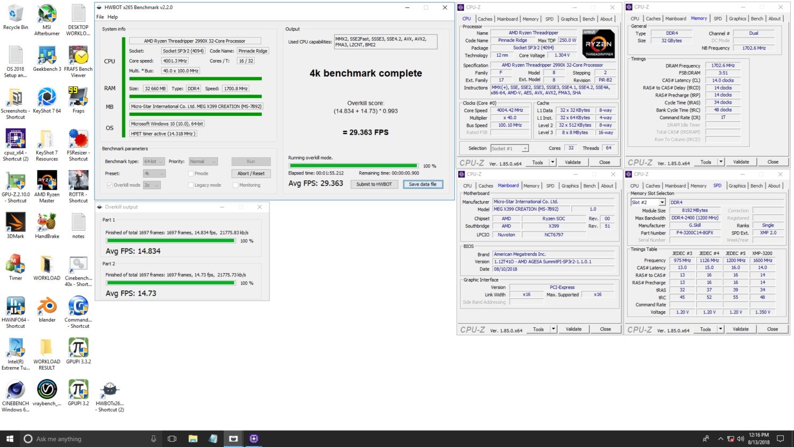Click the Save data file button
794x447 pixels.
423,184
